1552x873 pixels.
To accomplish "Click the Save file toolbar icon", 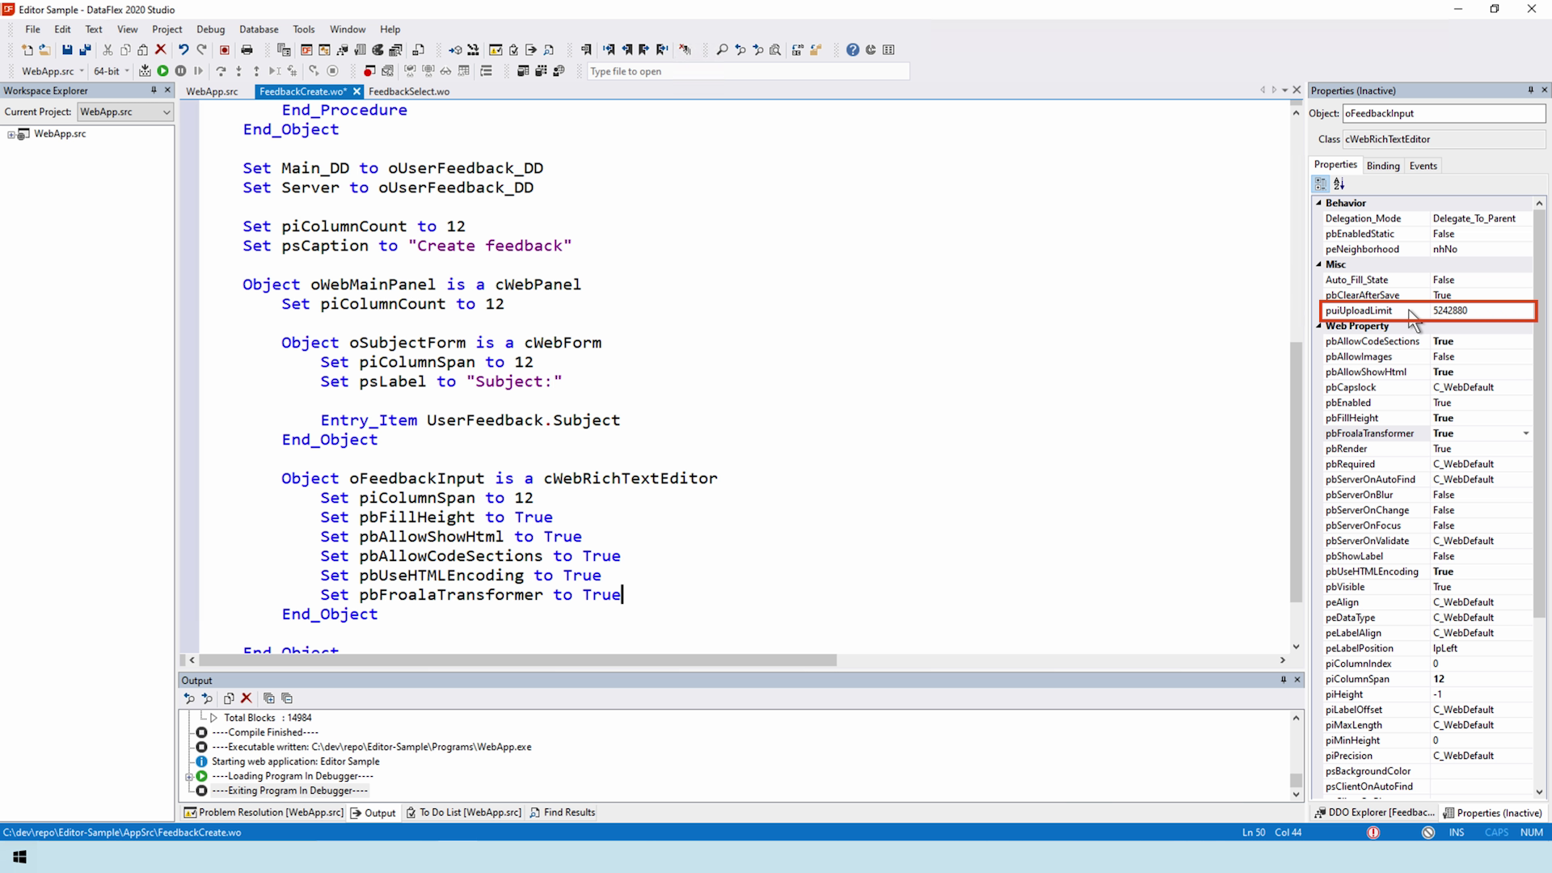I will click(x=67, y=50).
